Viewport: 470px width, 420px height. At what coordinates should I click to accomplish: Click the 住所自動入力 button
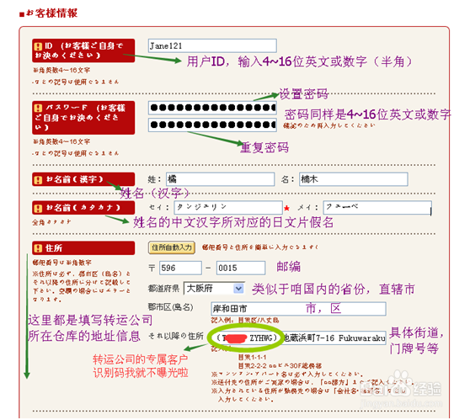[172, 247]
